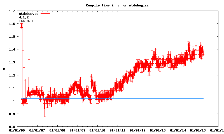Select the 01/01/07 x-axis date label
Screen dimensions: 224x134
click(x=37, y=130)
